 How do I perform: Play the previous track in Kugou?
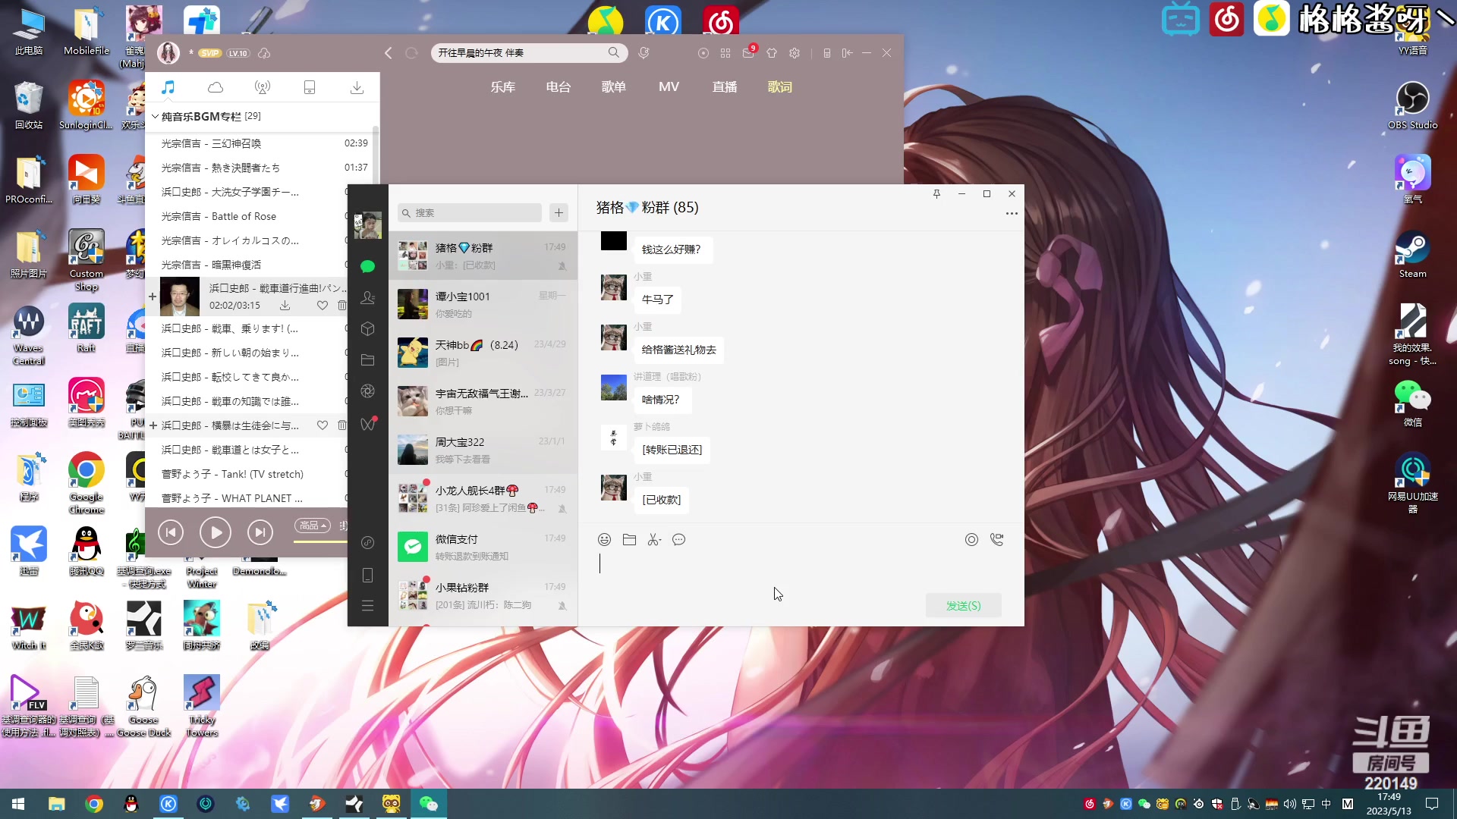click(171, 532)
